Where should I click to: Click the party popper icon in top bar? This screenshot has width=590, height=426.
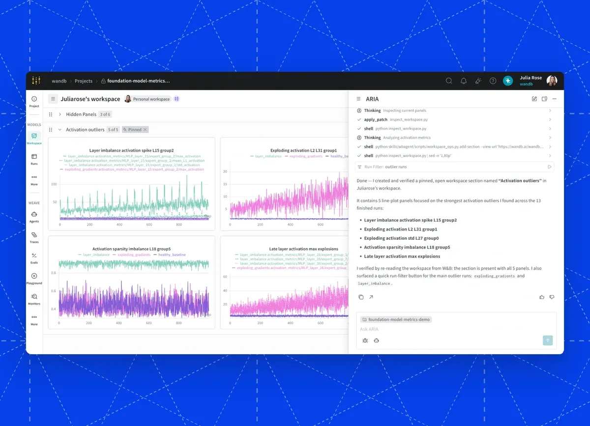(478, 81)
